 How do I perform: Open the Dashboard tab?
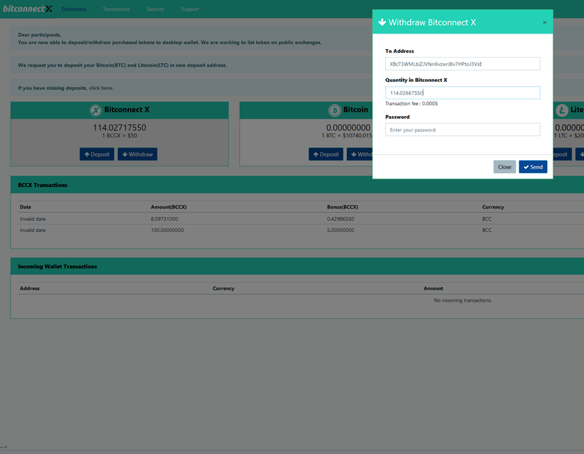(x=73, y=9)
